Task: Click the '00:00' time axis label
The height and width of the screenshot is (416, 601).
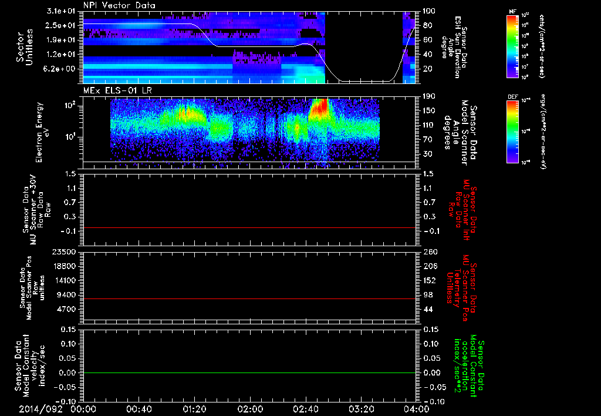Action: click(x=83, y=409)
